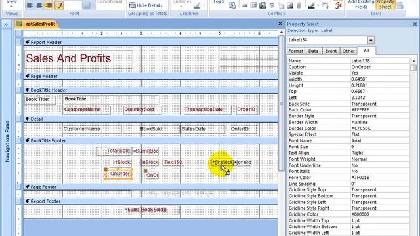This screenshot has width=420, height=236.
Task: Open line color dropdown in Controls
Action: [x=318, y=5]
